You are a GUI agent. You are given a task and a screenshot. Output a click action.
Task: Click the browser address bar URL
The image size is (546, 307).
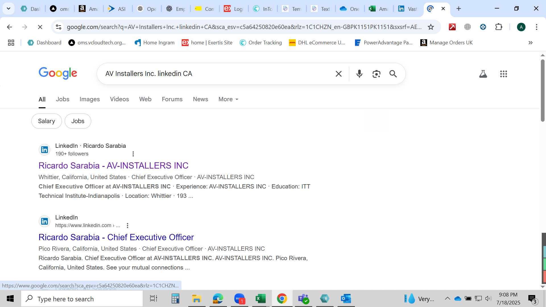(244, 27)
